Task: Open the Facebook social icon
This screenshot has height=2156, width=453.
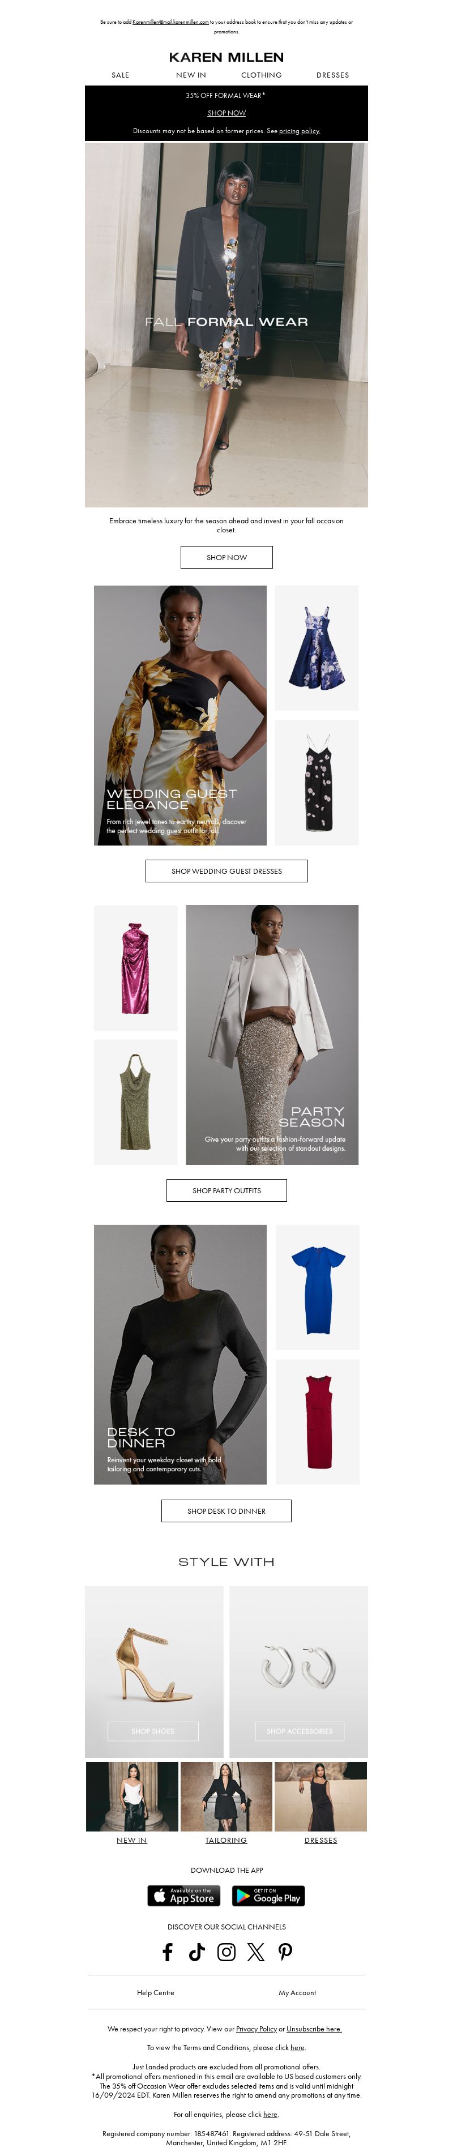Action: click(168, 1952)
